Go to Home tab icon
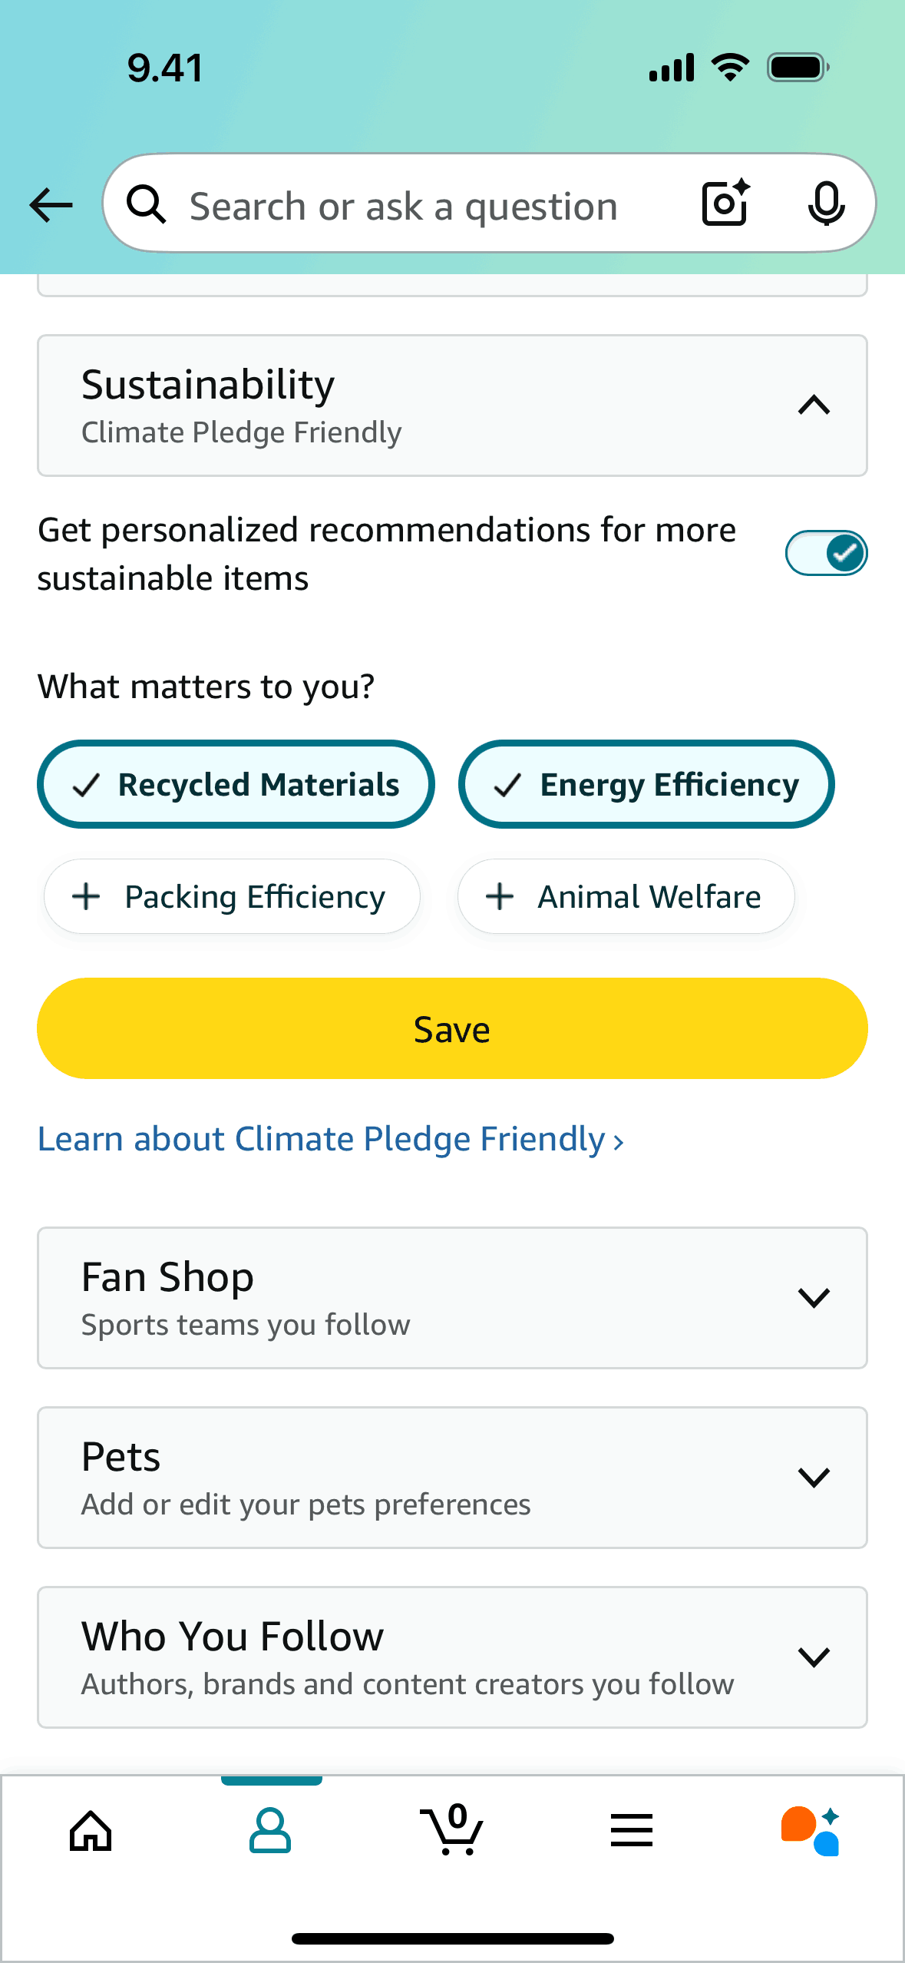The height and width of the screenshot is (1963, 905). click(91, 1831)
